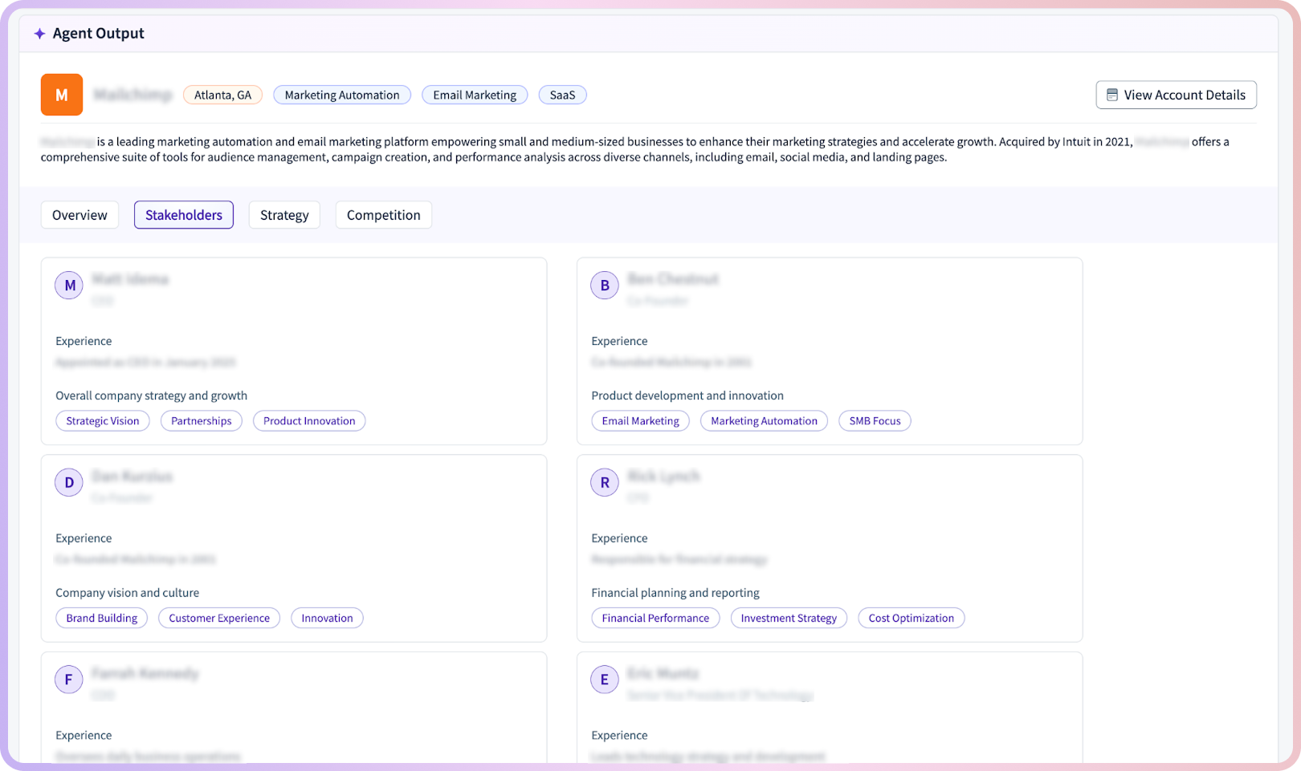Click the orange M company logo

click(x=62, y=95)
